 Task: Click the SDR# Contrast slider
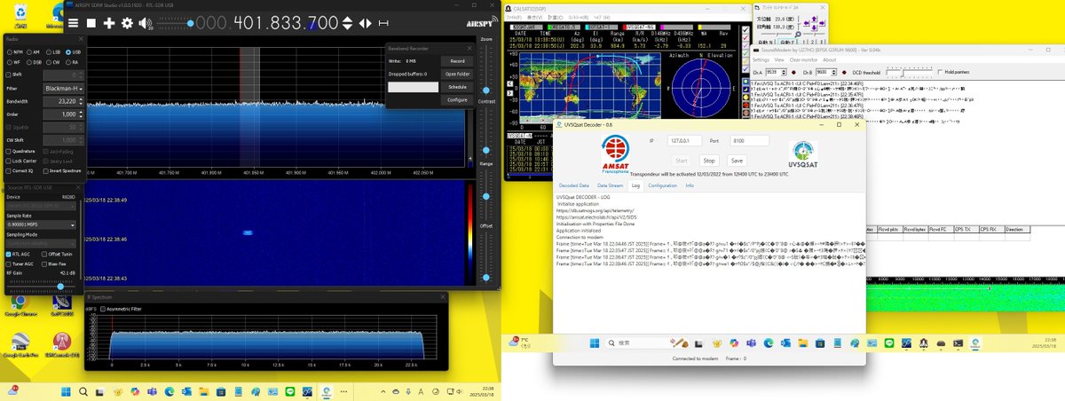(x=486, y=131)
